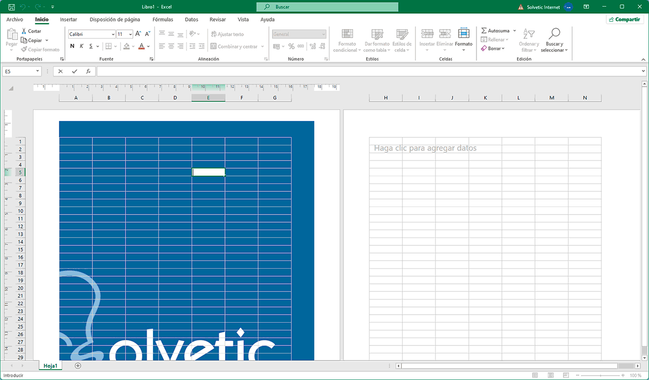The width and height of the screenshot is (649, 380).
Task: Click the Autosuma button
Action: 495,31
